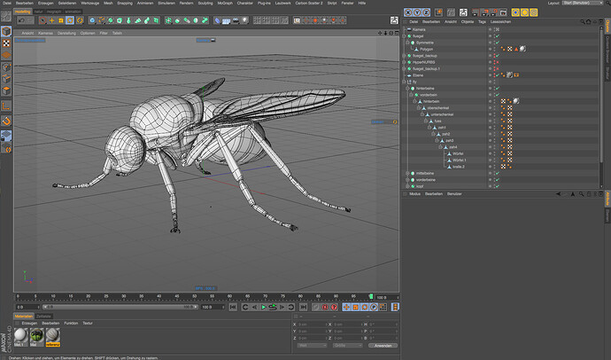611x360 pixels.
Task: Lock the X axis button
Action: tap(408, 12)
